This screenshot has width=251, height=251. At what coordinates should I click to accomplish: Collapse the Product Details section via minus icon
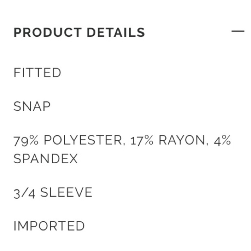point(238,31)
